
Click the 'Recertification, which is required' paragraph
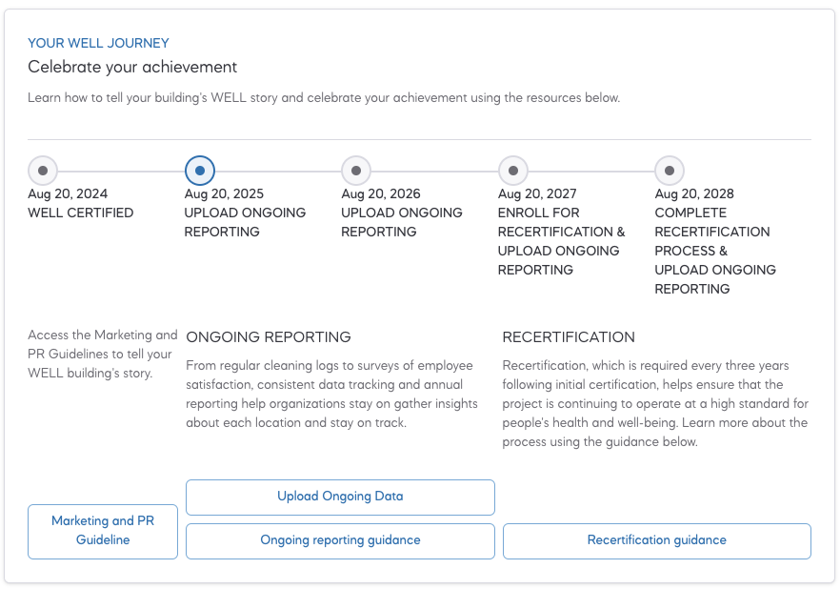point(655,403)
